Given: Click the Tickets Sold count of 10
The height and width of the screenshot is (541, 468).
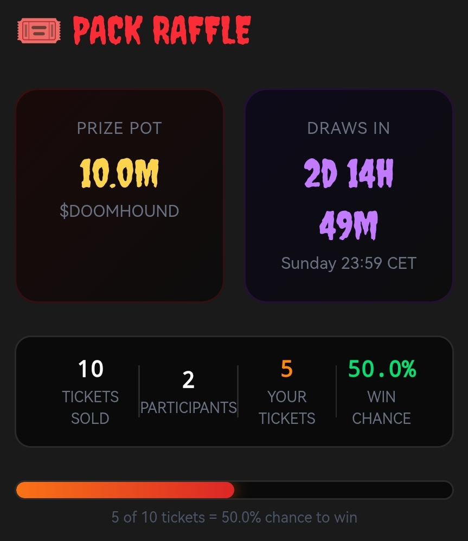Looking at the screenshot, I should point(91,369).
